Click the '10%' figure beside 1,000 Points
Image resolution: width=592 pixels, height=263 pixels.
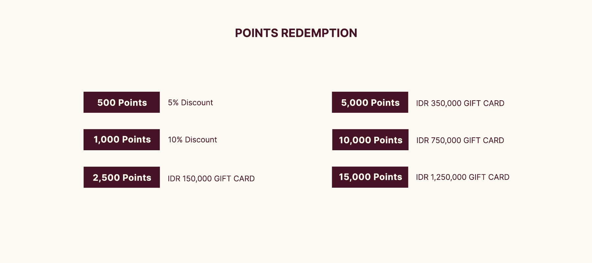coord(175,140)
